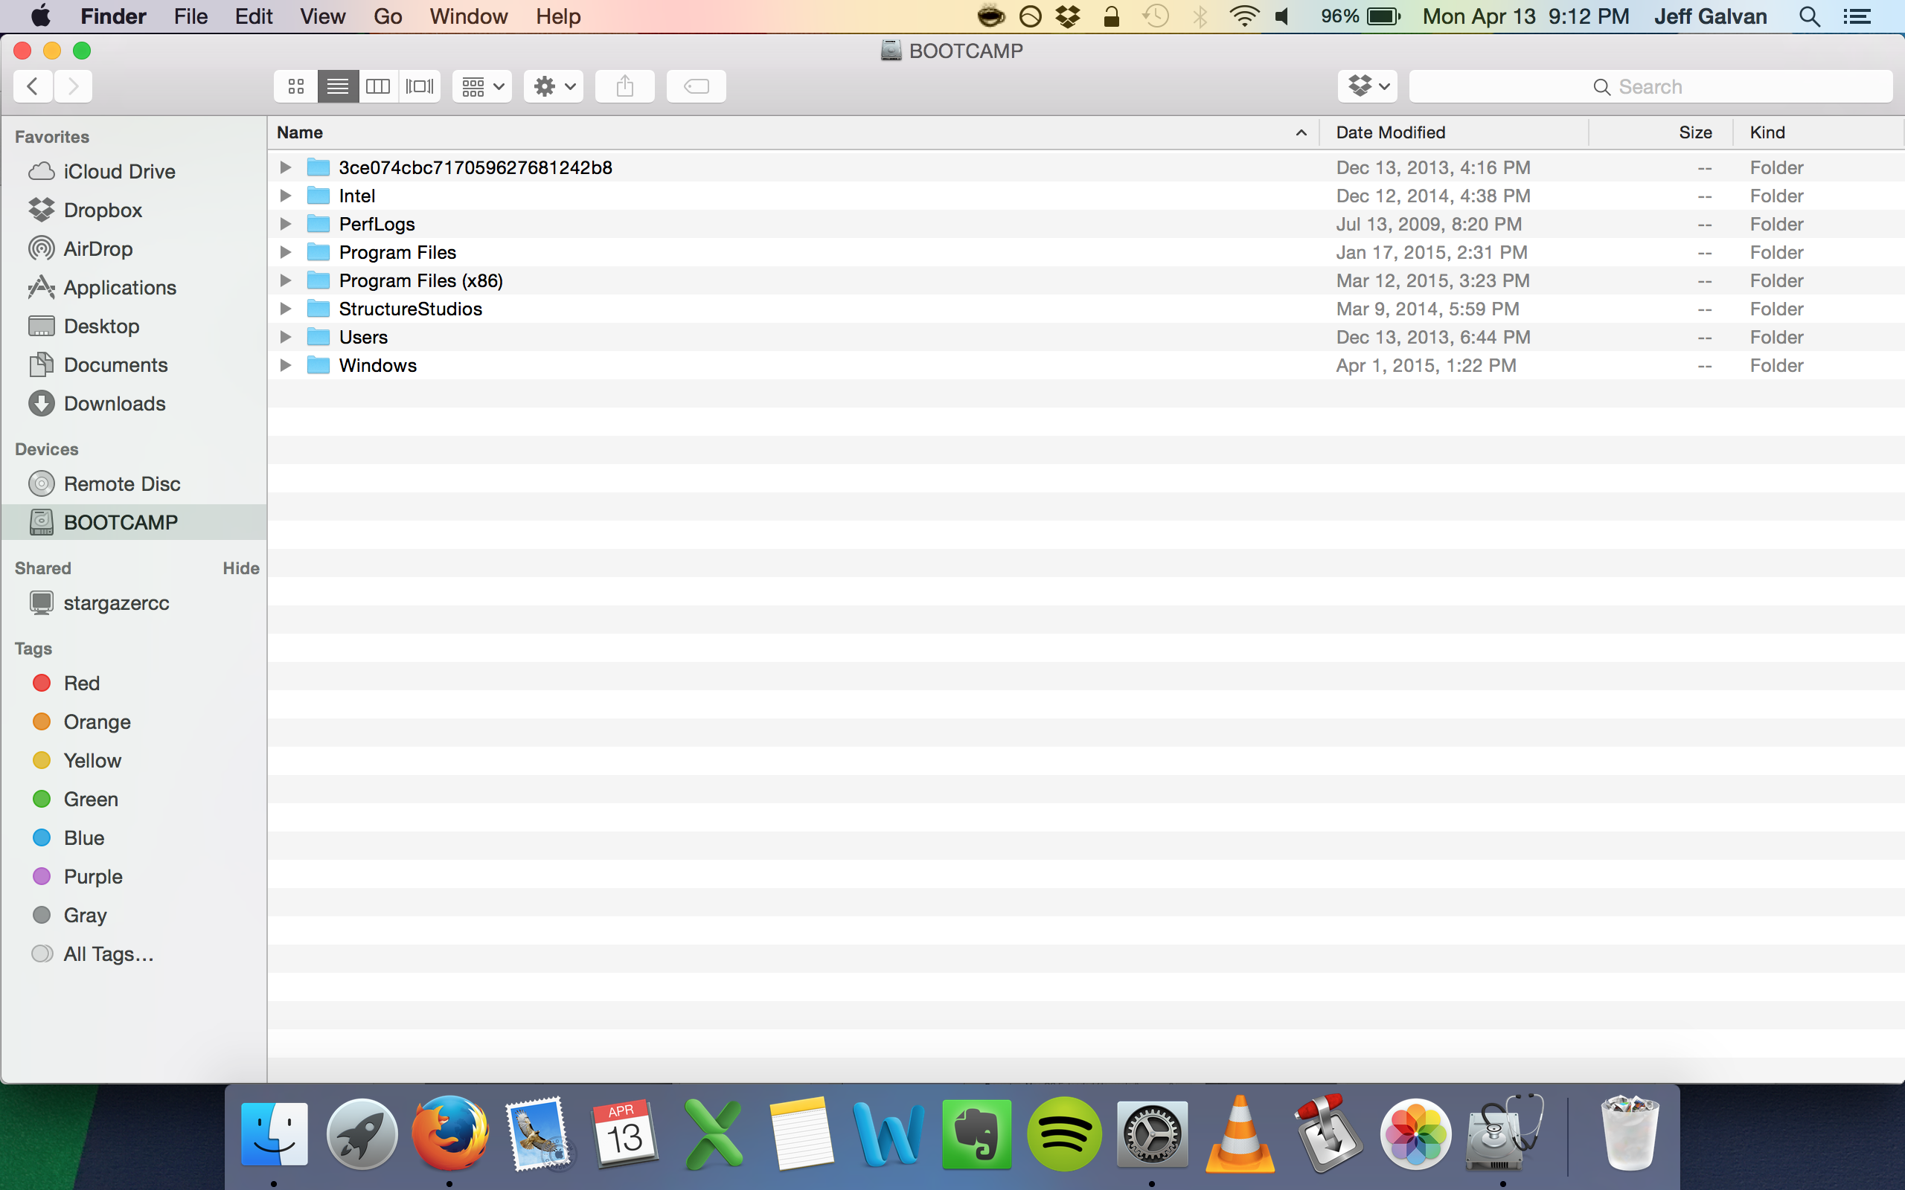Viewport: 1905px width, 1190px height.
Task: Hide the Shared sidebar section
Action: tap(240, 568)
